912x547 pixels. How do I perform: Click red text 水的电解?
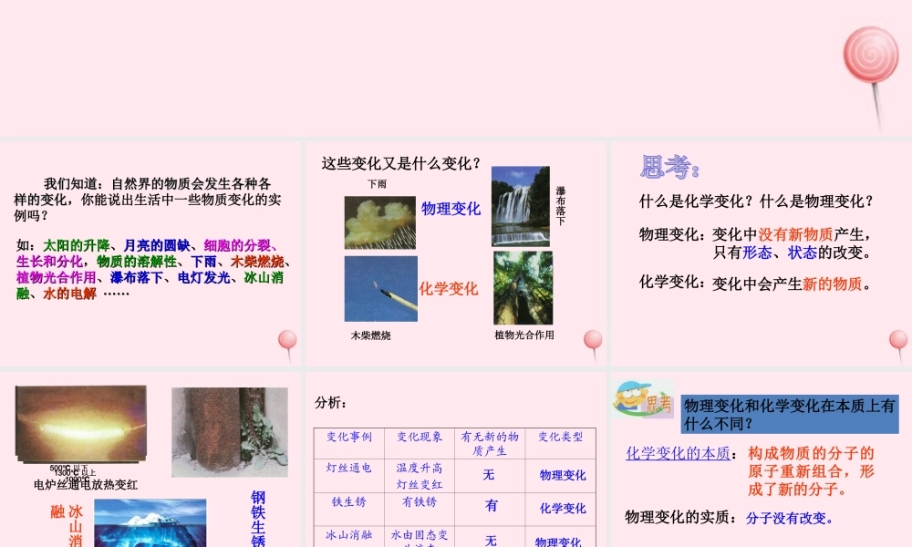tap(70, 294)
